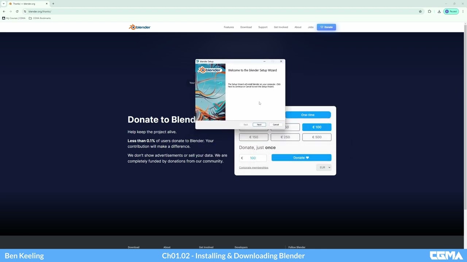Restore down the Chrome browser window
This screenshot has height=262, width=467.
(x=454, y=4)
